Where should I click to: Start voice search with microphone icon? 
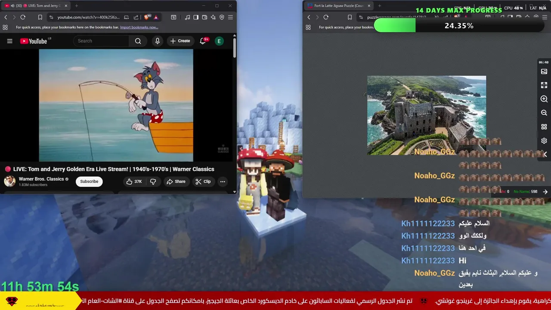pyautogui.click(x=158, y=41)
